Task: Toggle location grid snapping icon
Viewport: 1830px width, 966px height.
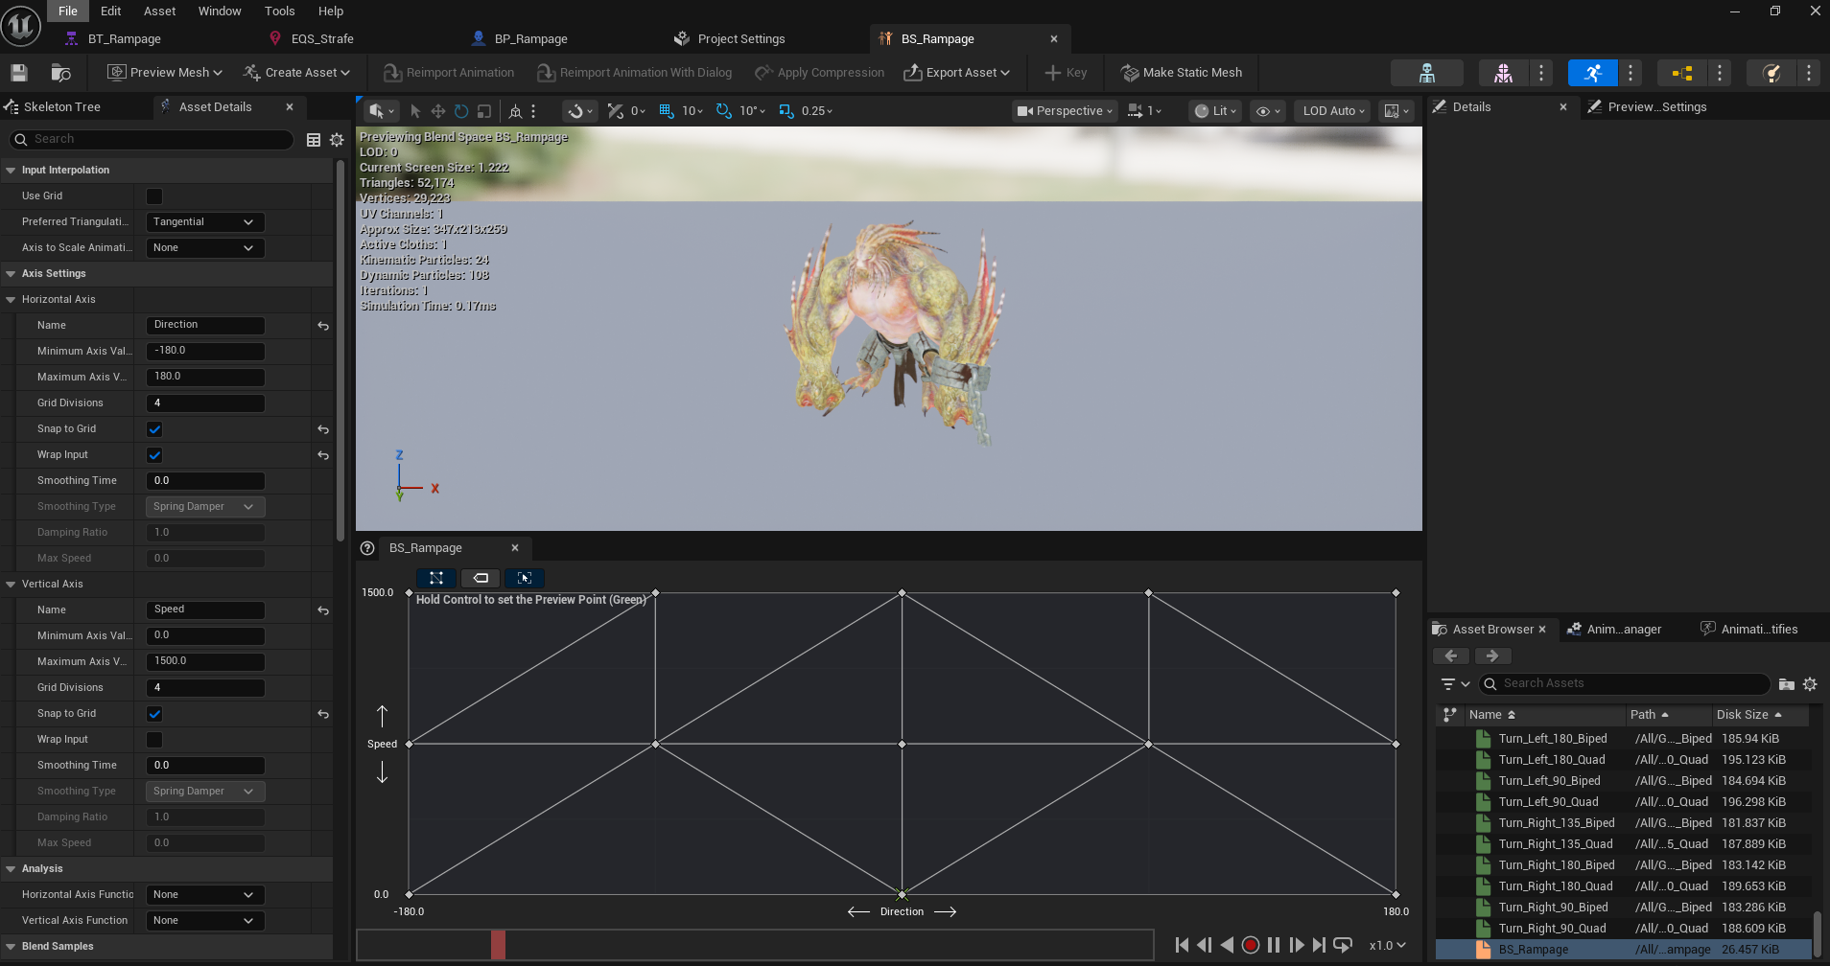Action: pos(667,111)
